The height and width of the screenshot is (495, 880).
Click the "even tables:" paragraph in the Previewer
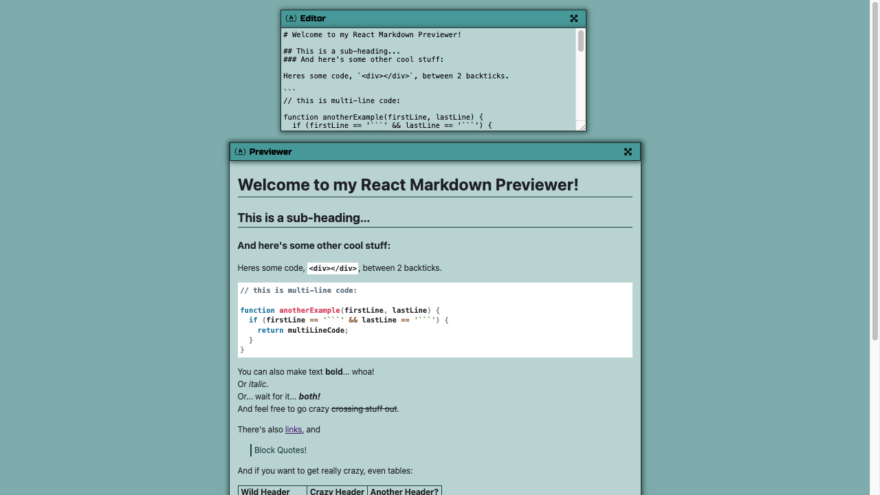325,471
